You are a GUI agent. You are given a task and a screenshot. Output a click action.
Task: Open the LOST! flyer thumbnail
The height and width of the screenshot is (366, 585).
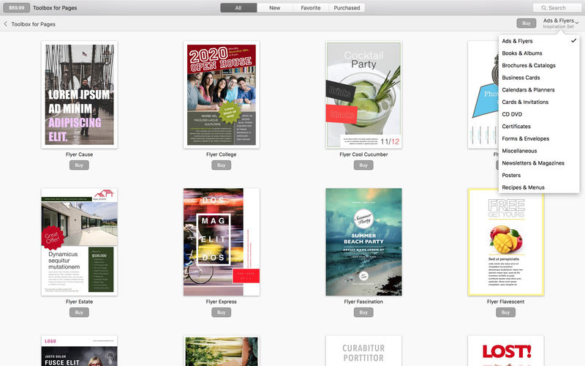[x=506, y=351]
